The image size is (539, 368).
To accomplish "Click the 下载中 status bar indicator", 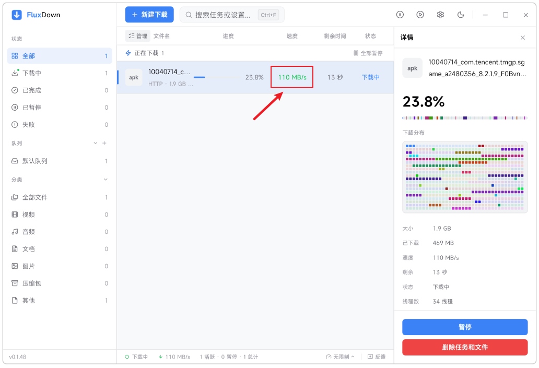I will pos(136,357).
